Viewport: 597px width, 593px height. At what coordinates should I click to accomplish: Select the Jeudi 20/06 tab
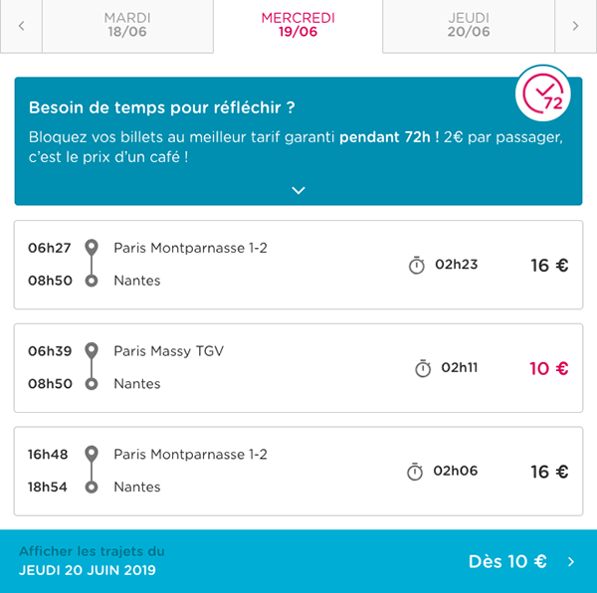coord(469,26)
